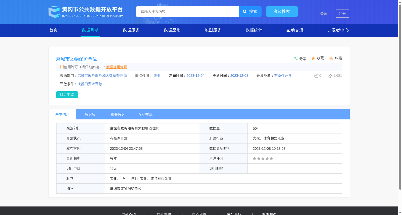Switch to the 相关数据 tab
Screen dimensions: 402x215
(x=118, y=114)
